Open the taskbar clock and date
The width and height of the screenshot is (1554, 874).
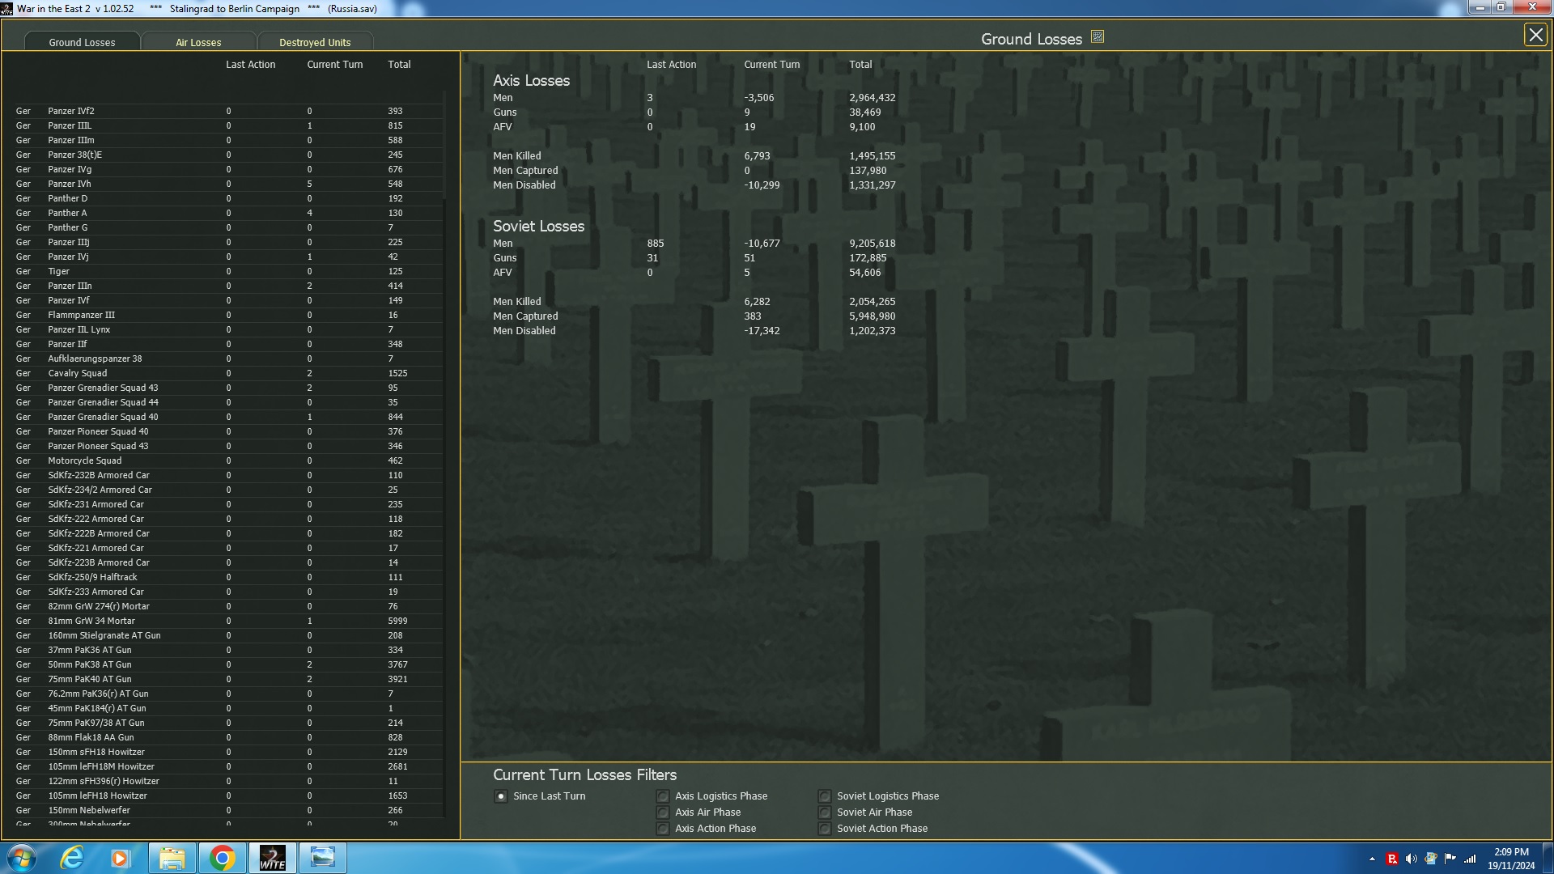click(x=1511, y=859)
